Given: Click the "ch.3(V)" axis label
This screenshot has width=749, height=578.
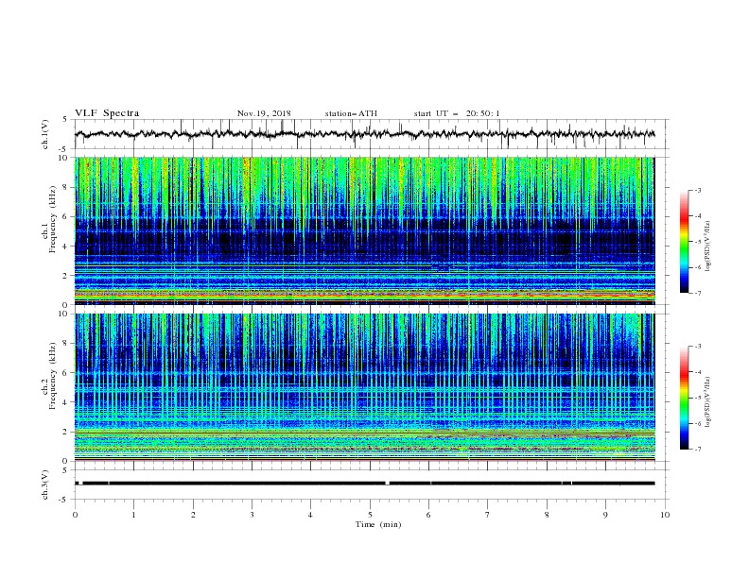Looking at the screenshot, I should point(45,484).
